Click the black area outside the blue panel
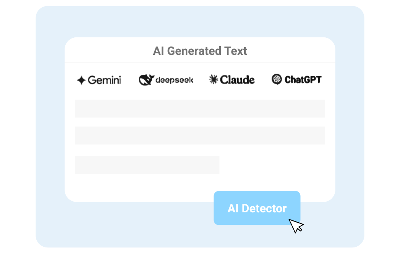The height and width of the screenshot is (260, 400). [x=15, y=130]
